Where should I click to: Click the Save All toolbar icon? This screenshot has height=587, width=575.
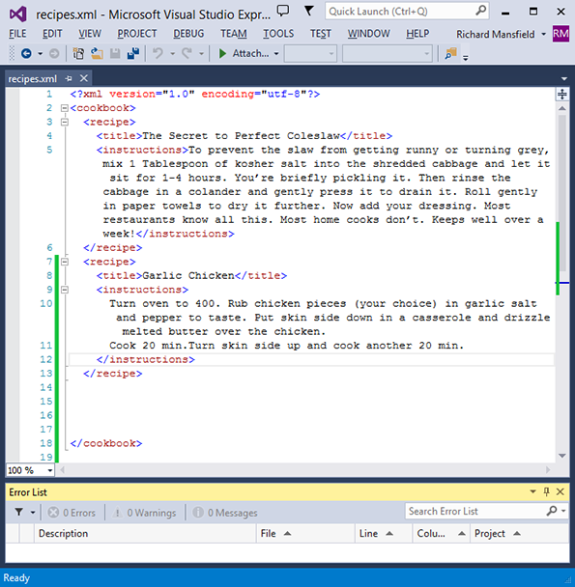(133, 53)
